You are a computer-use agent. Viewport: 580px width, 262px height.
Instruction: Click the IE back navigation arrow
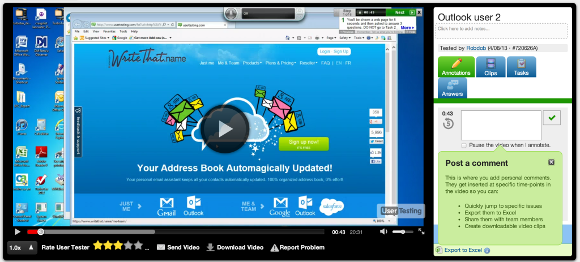pos(78,24)
